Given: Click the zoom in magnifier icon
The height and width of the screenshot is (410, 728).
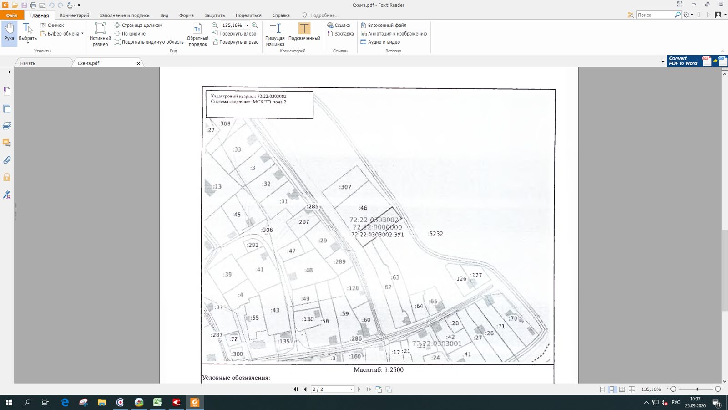Looking at the screenshot, I should [255, 25].
